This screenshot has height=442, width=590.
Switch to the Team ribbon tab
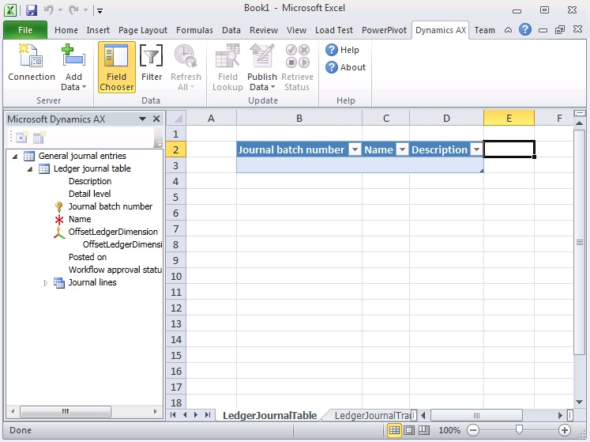[x=485, y=30]
